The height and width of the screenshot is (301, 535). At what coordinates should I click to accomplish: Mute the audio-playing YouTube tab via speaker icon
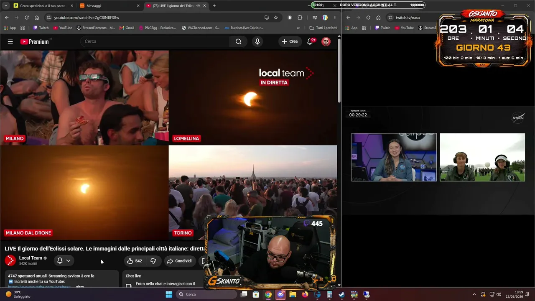coord(198,6)
